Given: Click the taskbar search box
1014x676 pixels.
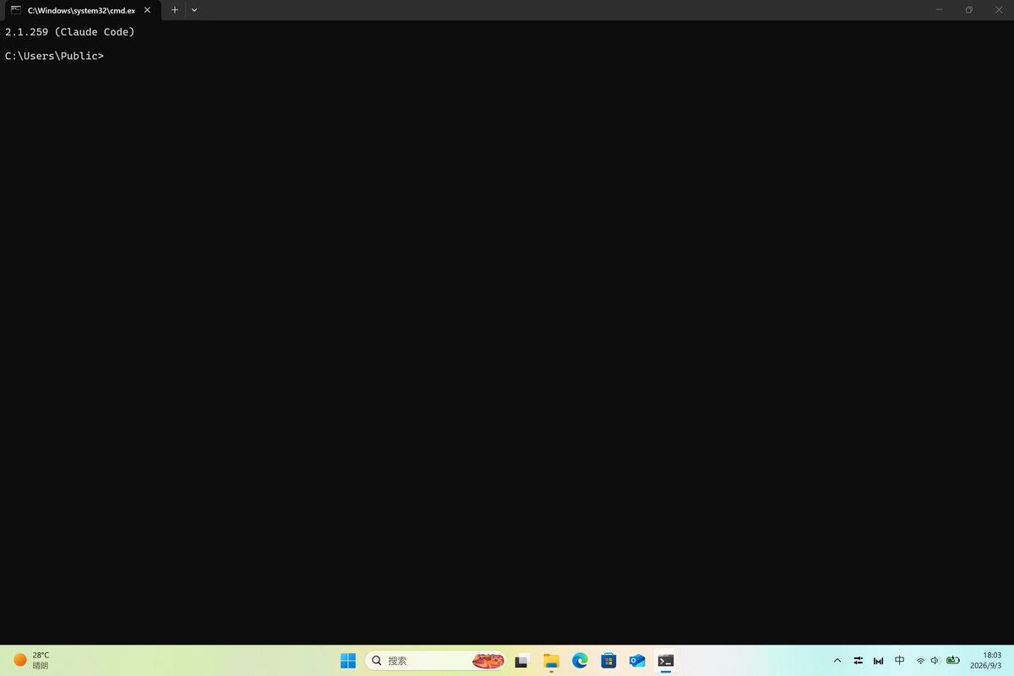Looking at the screenshot, I should pos(436,661).
